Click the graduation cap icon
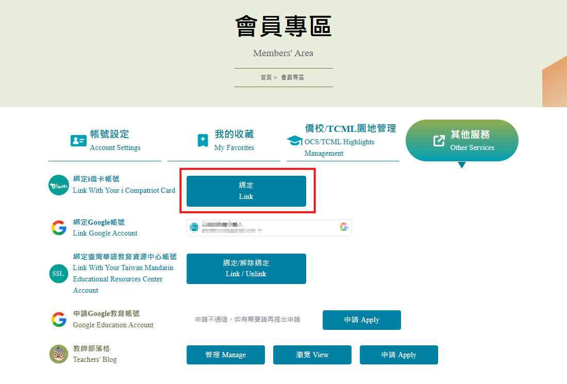The image size is (567, 384). (294, 141)
